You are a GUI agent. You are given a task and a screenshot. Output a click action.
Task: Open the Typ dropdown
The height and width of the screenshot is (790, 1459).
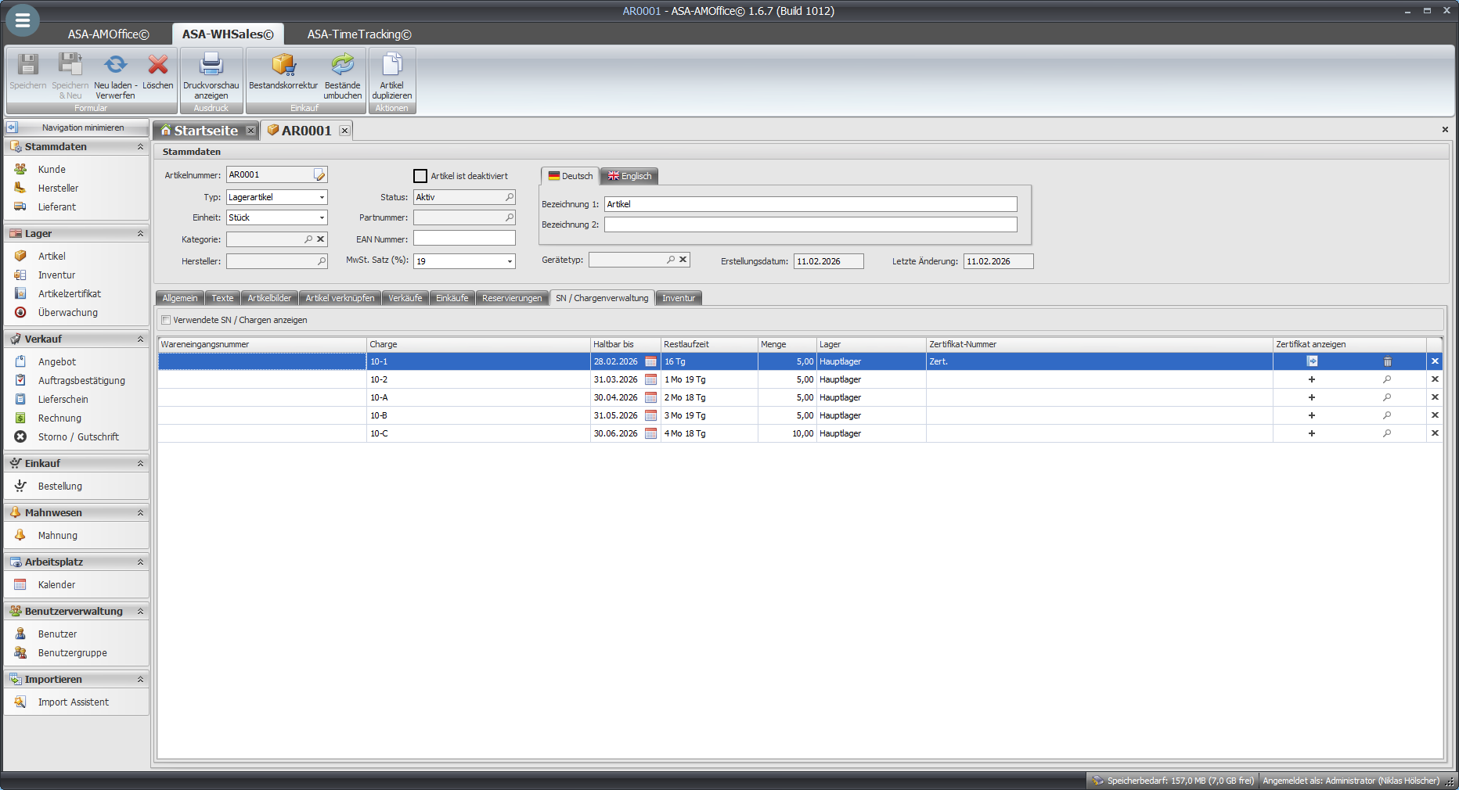pyautogui.click(x=321, y=198)
